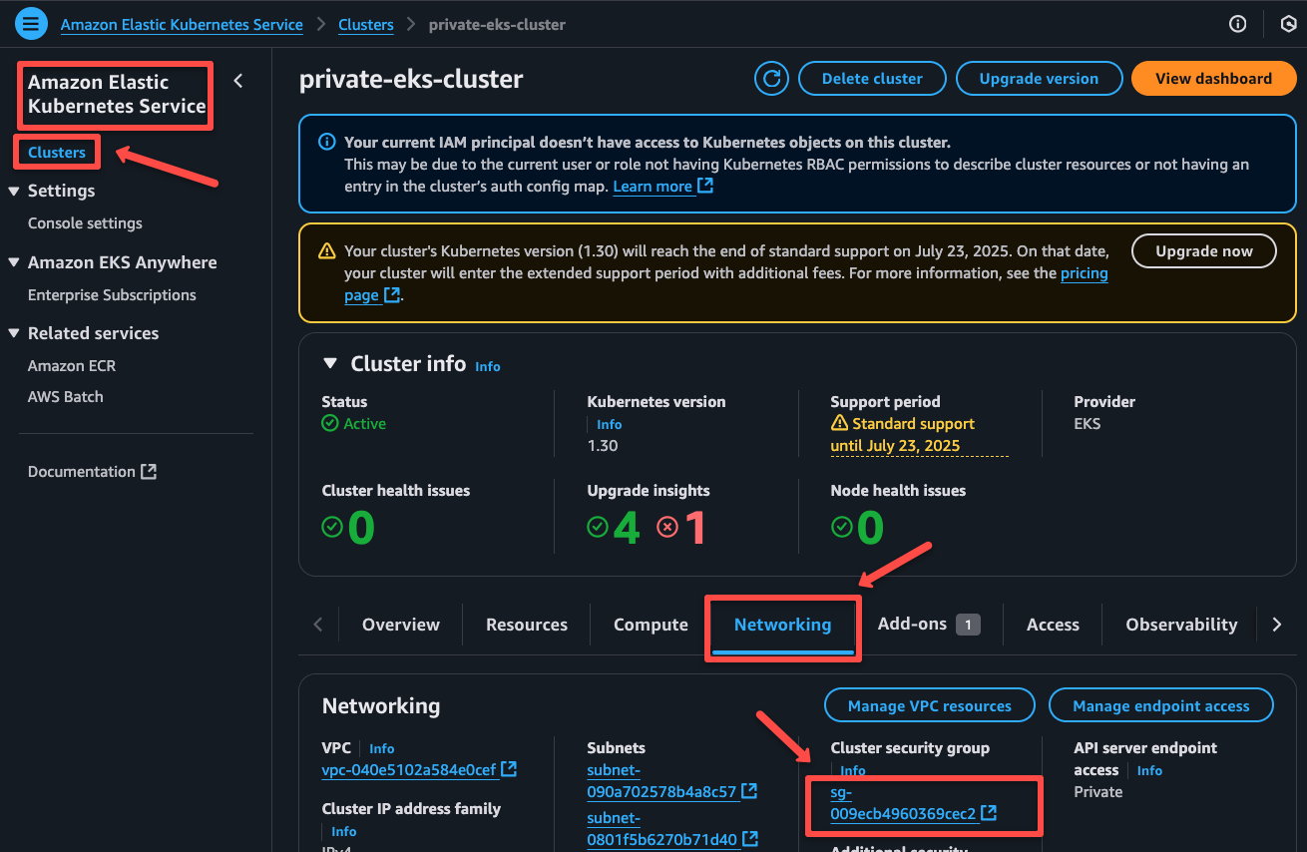Click the private-eks-cluster page heading
Image resolution: width=1307 pixels, height=852 pixels.
point(411,80)
